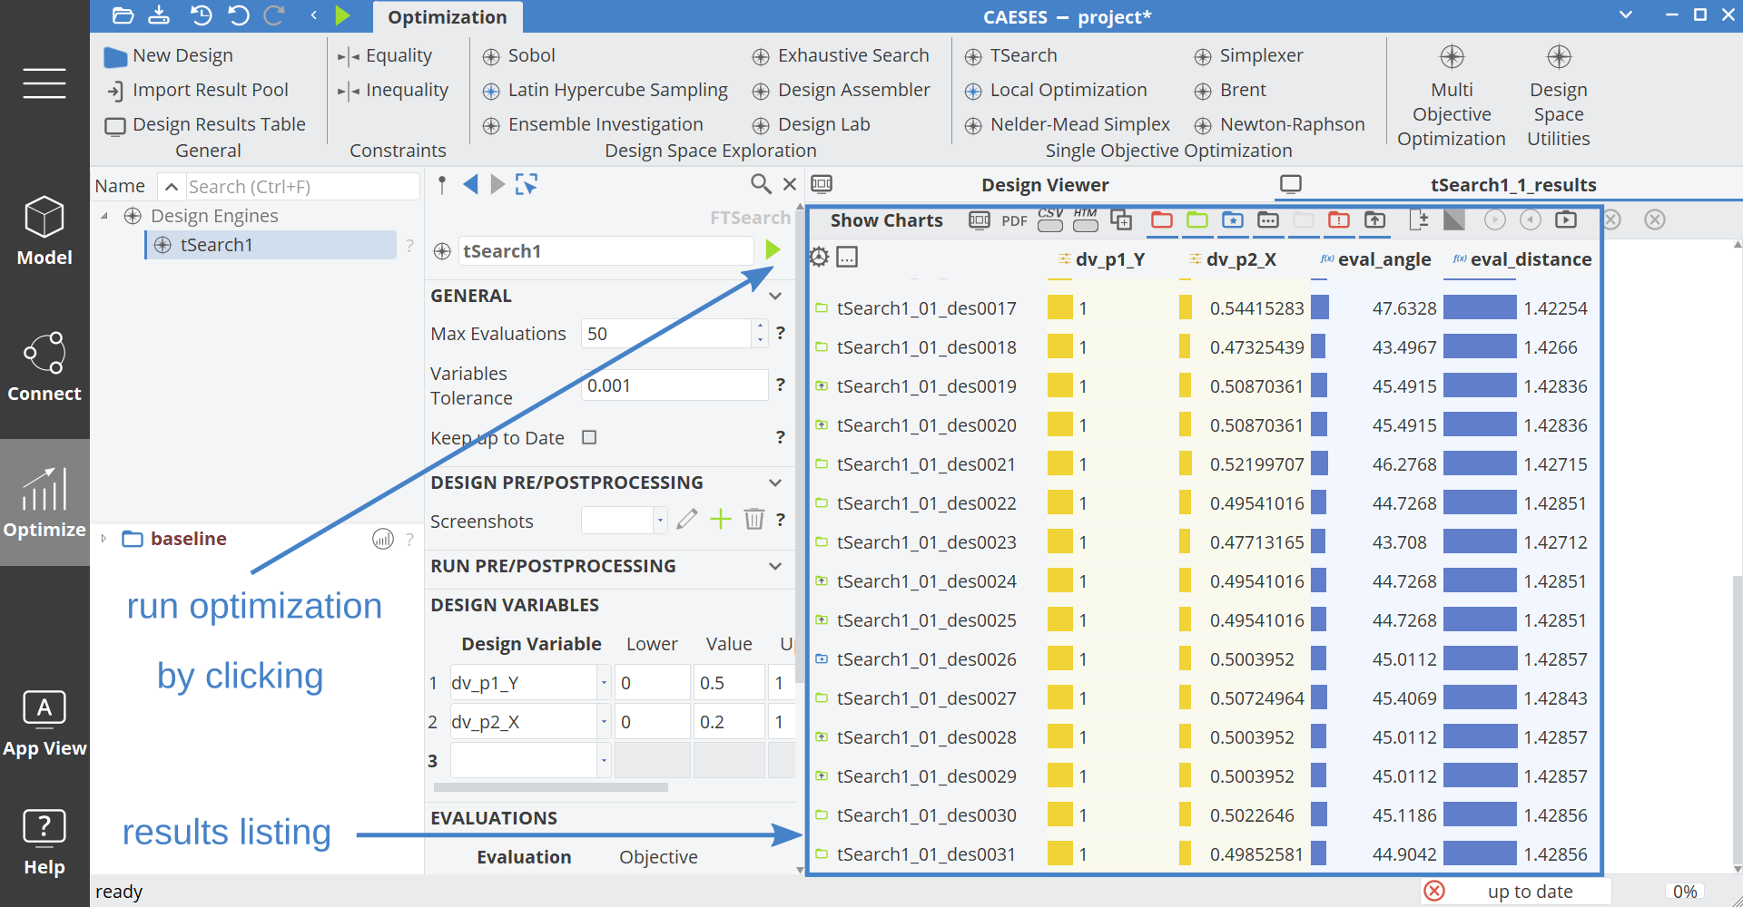Open table settings gear icon
The width and height of the screenshot is (1743, 907).
[x=819, y=258]
